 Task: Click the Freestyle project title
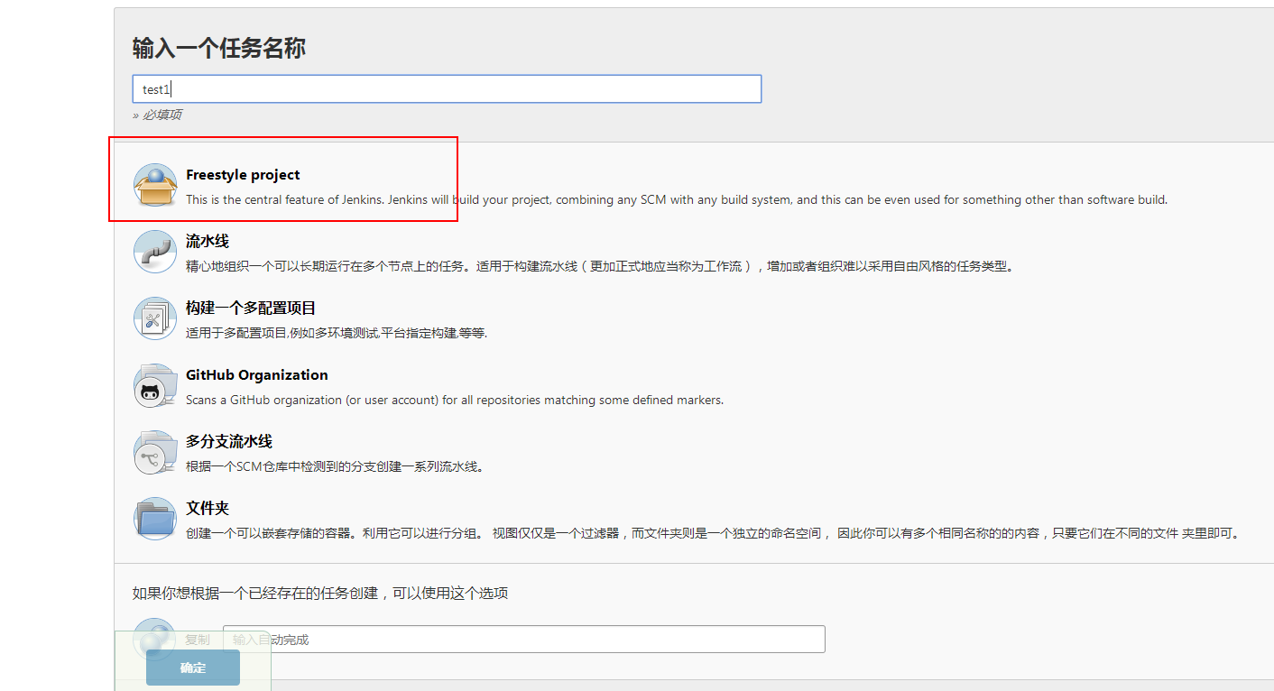click(x=243, y=175)
